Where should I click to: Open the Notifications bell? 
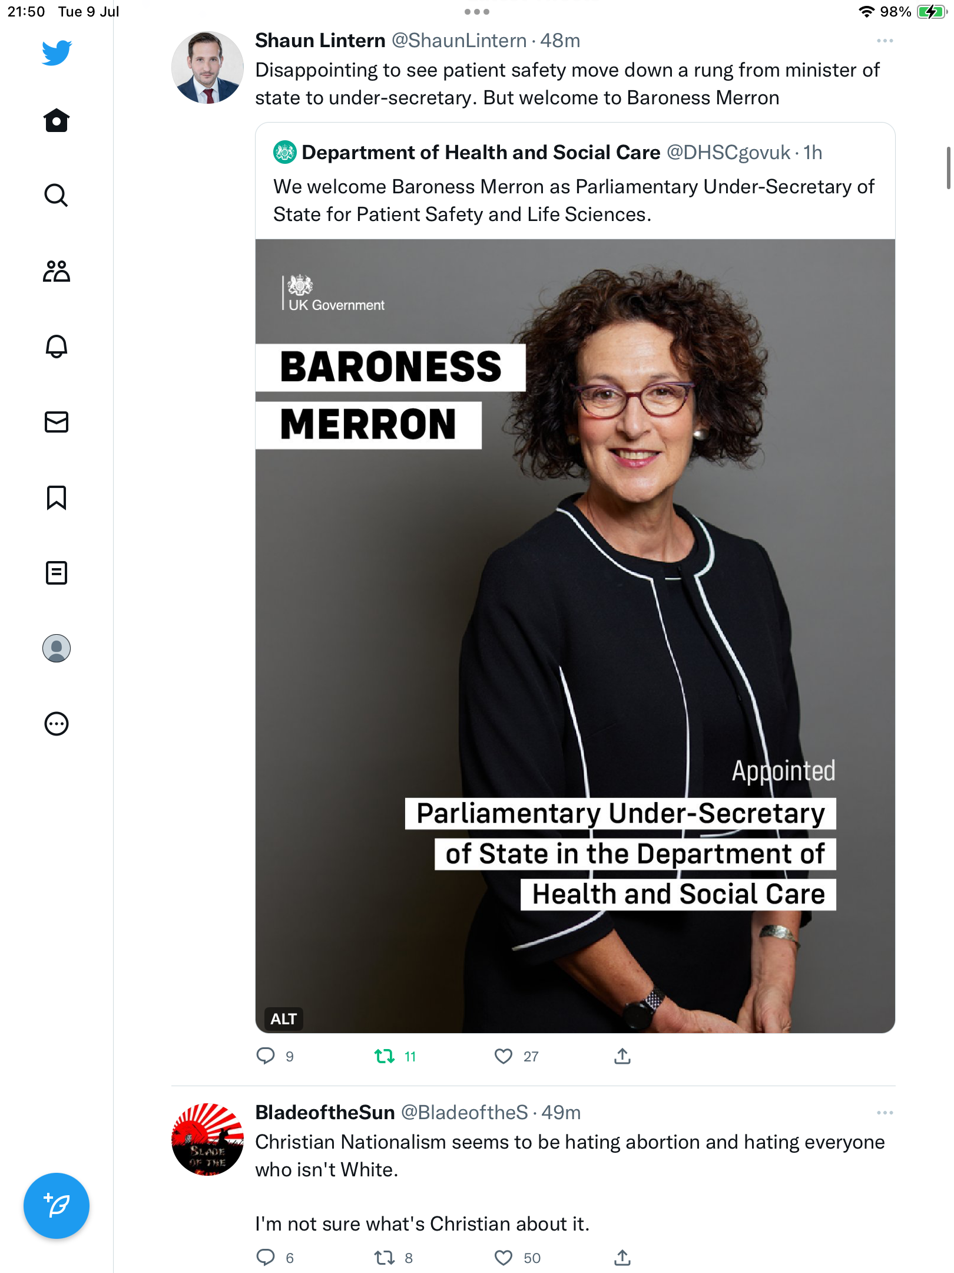click(x=57, y=347)
